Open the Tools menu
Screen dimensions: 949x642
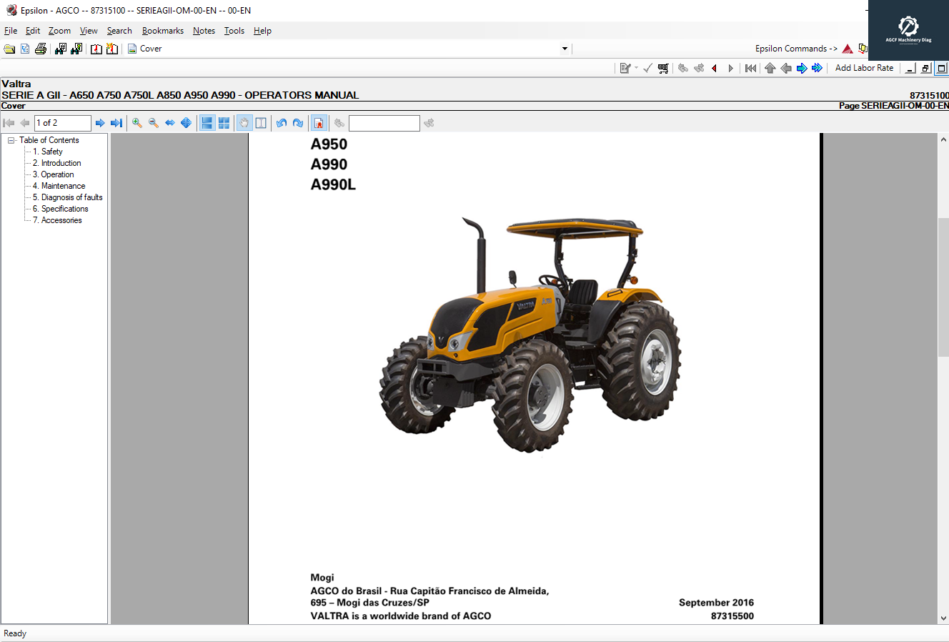(x=234, y=31)
